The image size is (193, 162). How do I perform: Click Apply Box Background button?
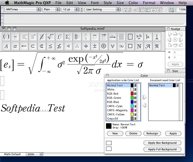point(162,143)
